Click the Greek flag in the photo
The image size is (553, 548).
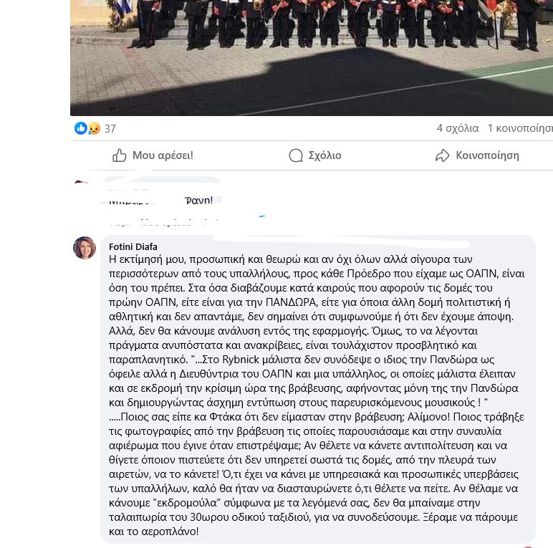123,9
